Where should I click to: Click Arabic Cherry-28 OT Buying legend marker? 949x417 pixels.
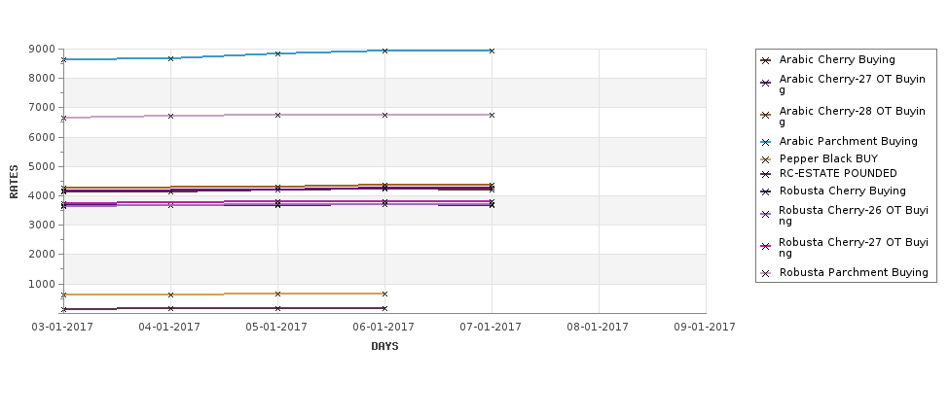coord(766,115)
